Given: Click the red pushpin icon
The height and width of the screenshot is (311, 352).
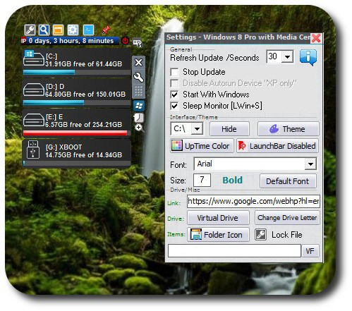Looking at the screenshot, I should (x=106, y=30).
